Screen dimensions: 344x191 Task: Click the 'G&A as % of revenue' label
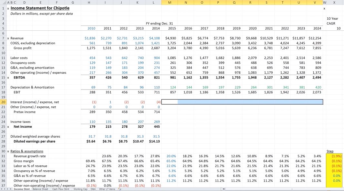point(30,176)
